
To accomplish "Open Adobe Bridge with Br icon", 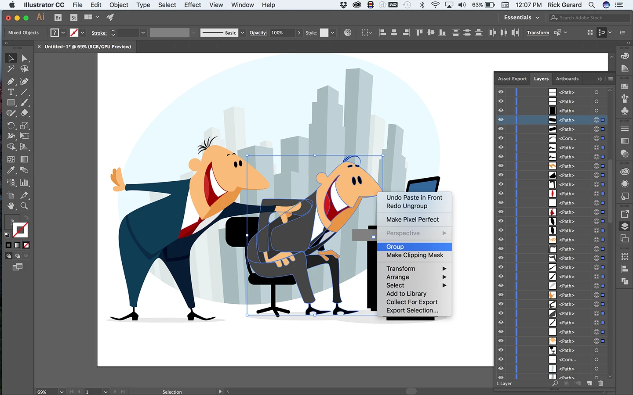I will [x=58, y=18].
